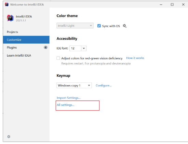Uncheck the Sync with OS checkbox
The width and height of the screenshot is (188, 144).
click(x=99, y=26)
